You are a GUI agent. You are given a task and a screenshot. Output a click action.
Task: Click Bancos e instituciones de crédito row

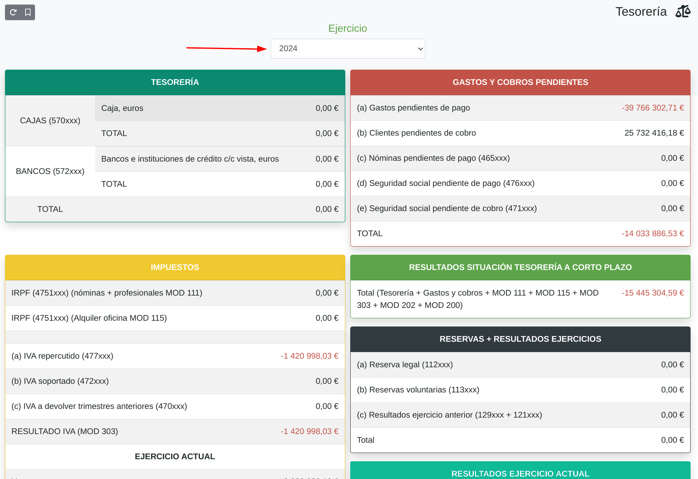tap(220, 159)
